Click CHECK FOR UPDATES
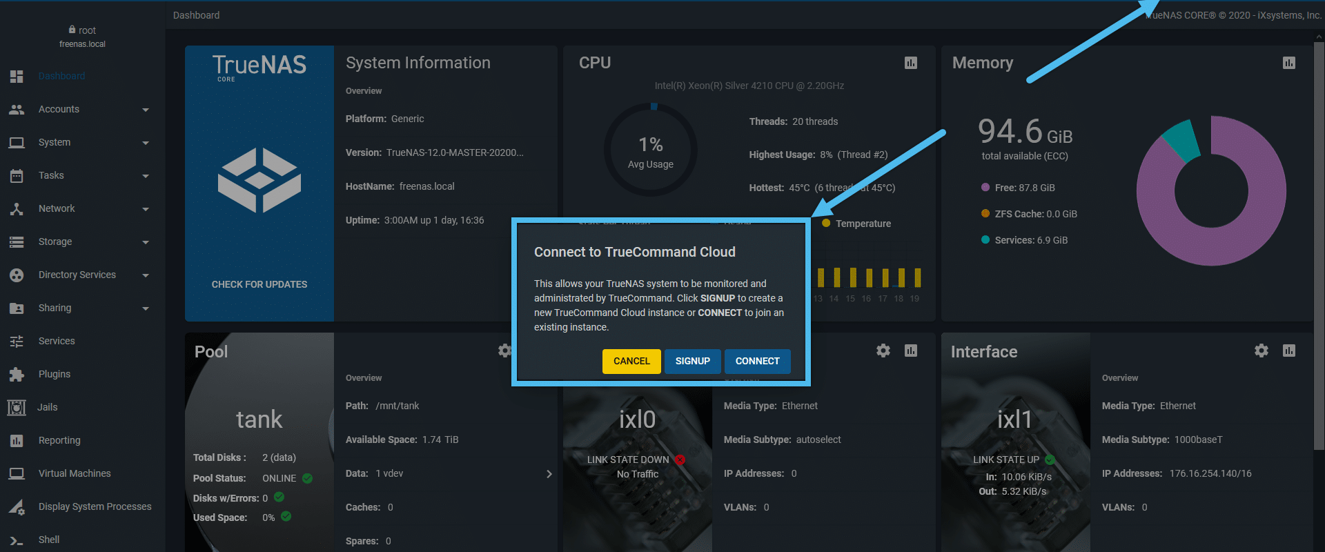 coord(259,284)
